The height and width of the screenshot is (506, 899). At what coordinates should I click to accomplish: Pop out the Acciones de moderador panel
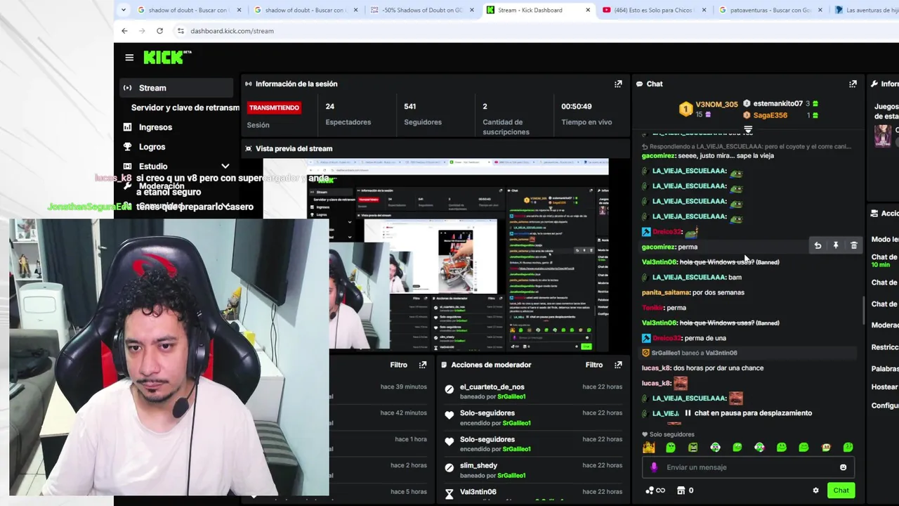point(618,365)
